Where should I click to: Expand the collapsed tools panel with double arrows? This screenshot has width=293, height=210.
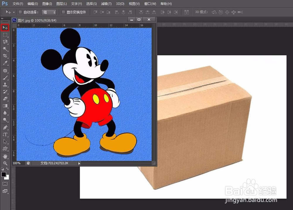(x=2, y=18)
